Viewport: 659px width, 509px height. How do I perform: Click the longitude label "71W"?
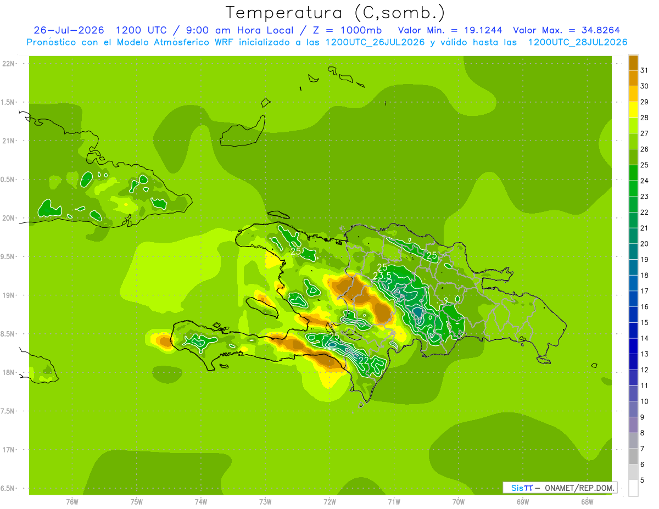click(x=394, y=502)
